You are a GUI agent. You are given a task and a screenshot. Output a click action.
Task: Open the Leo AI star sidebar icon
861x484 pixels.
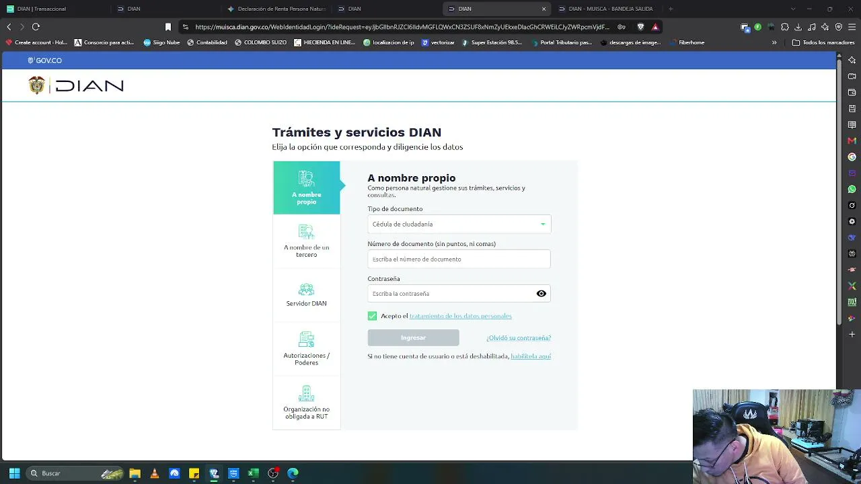[852, 60]
